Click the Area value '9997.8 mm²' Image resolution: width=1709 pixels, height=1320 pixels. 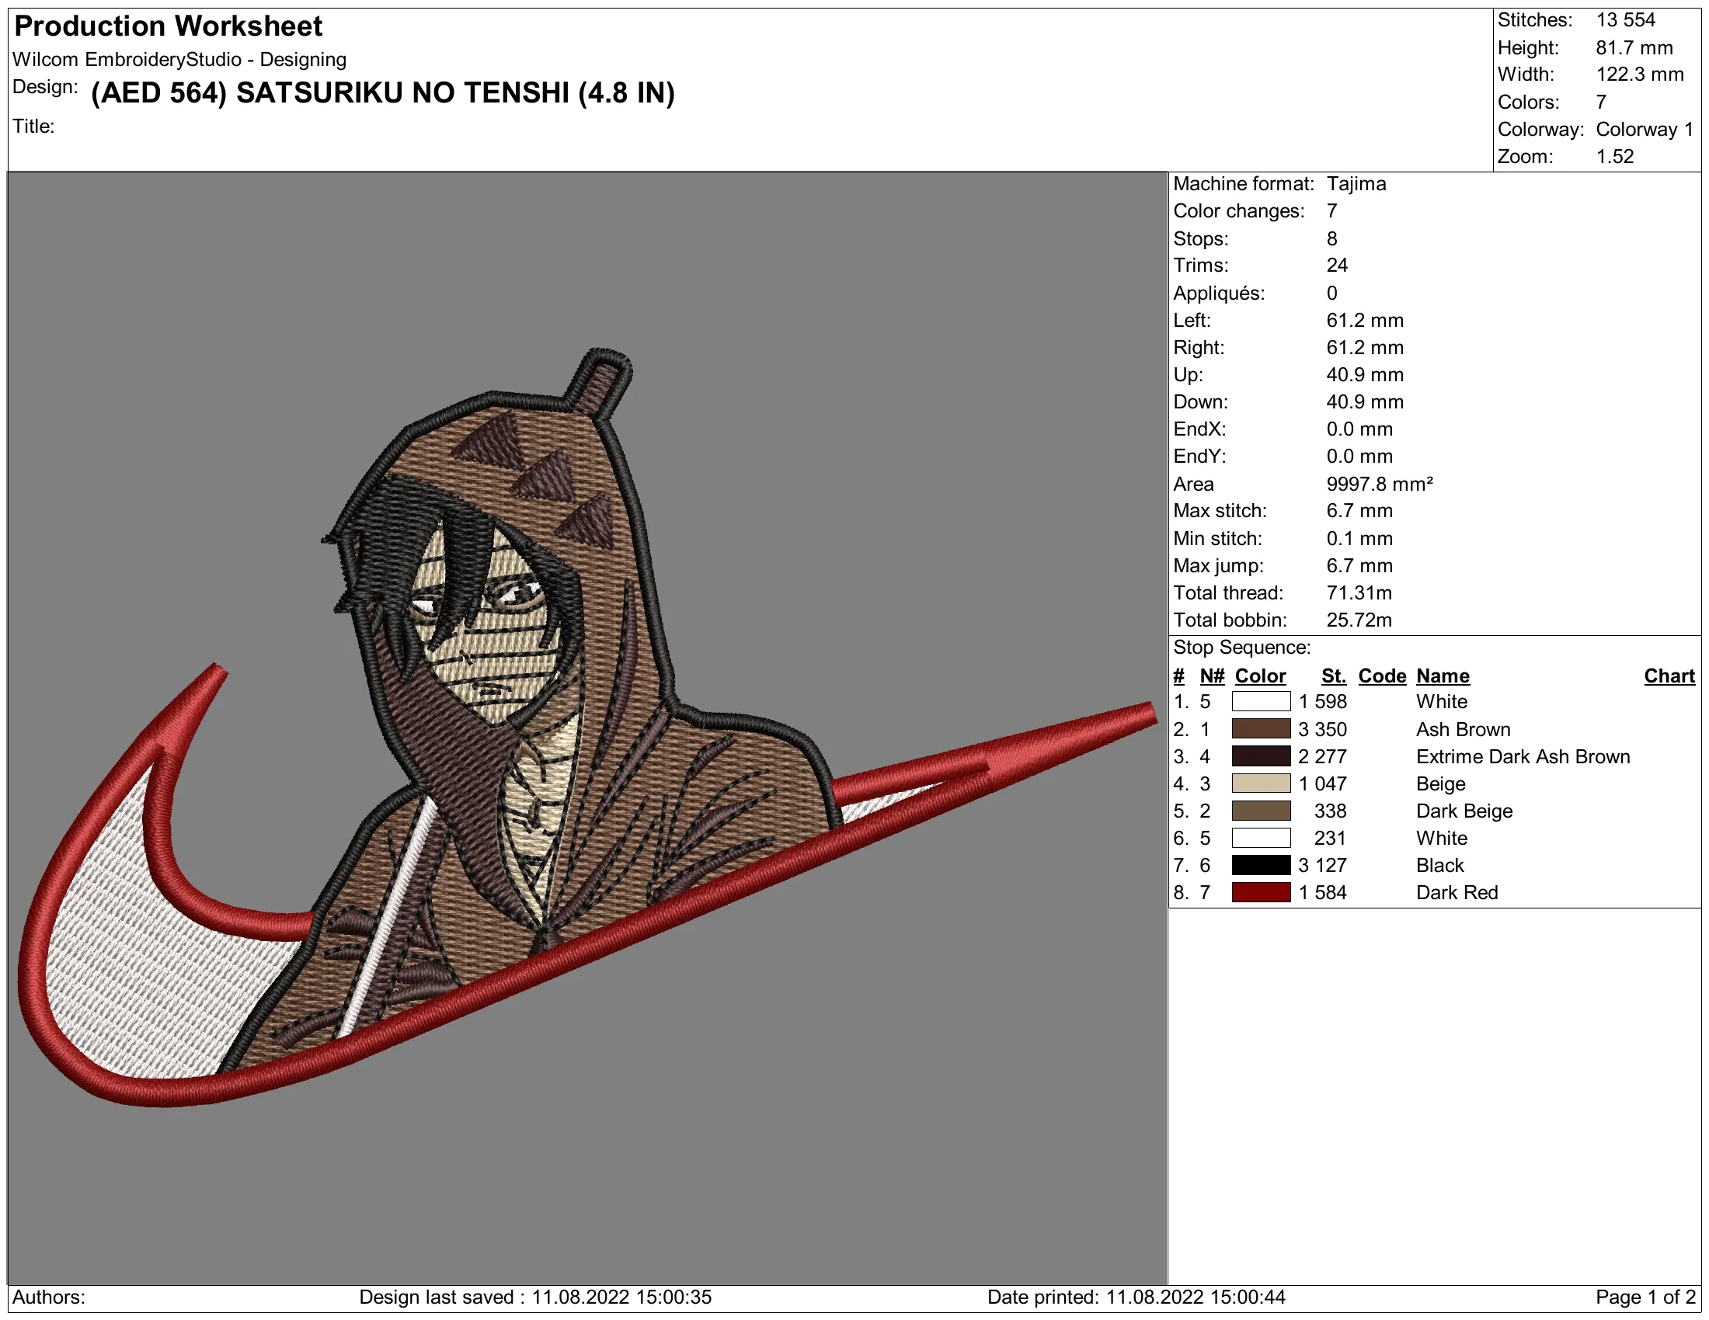1380,484
